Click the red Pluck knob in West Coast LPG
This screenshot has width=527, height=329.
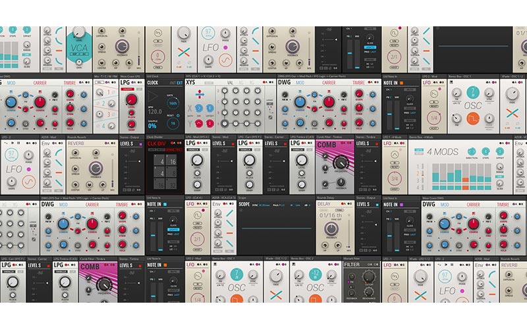(x=131, y=113)
